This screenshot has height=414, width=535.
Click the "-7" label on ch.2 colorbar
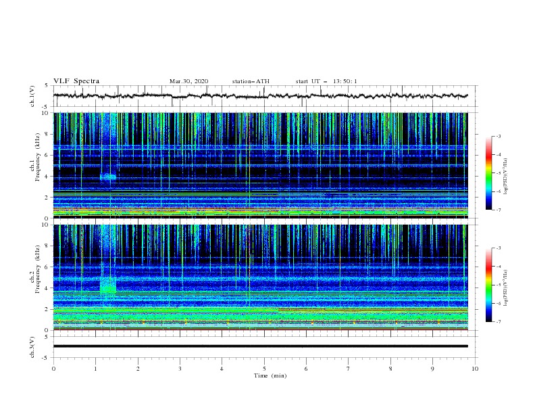[498, 321]
